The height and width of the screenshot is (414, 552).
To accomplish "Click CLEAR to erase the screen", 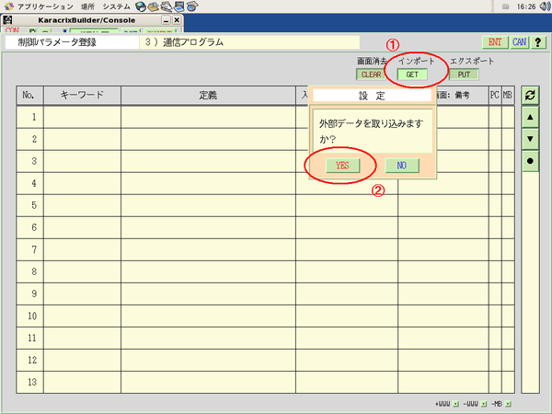I will (x=373, y=75).
